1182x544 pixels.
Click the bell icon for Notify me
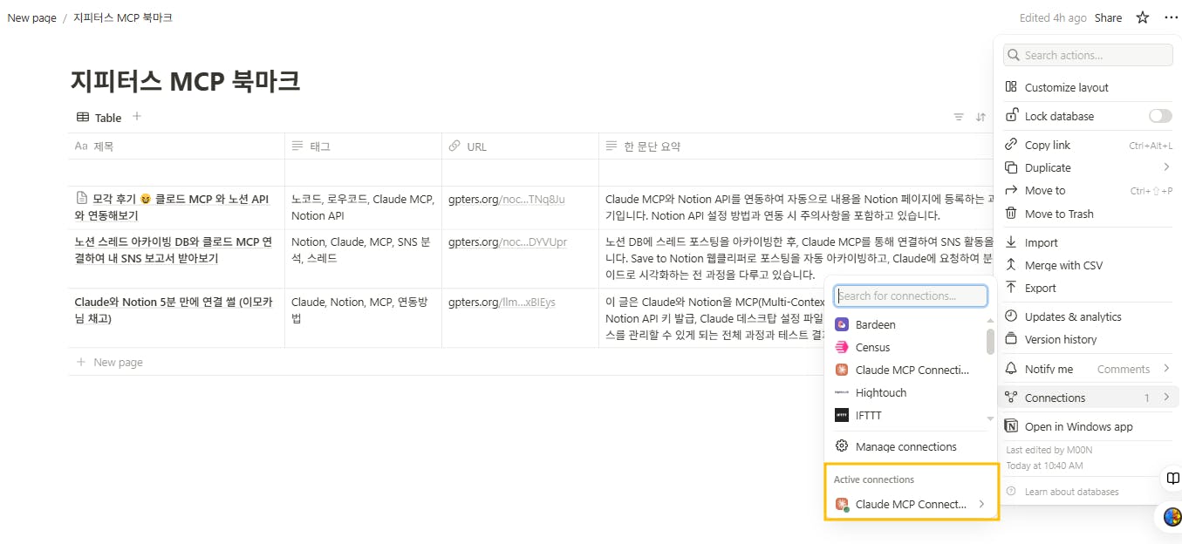(1011, 369)
